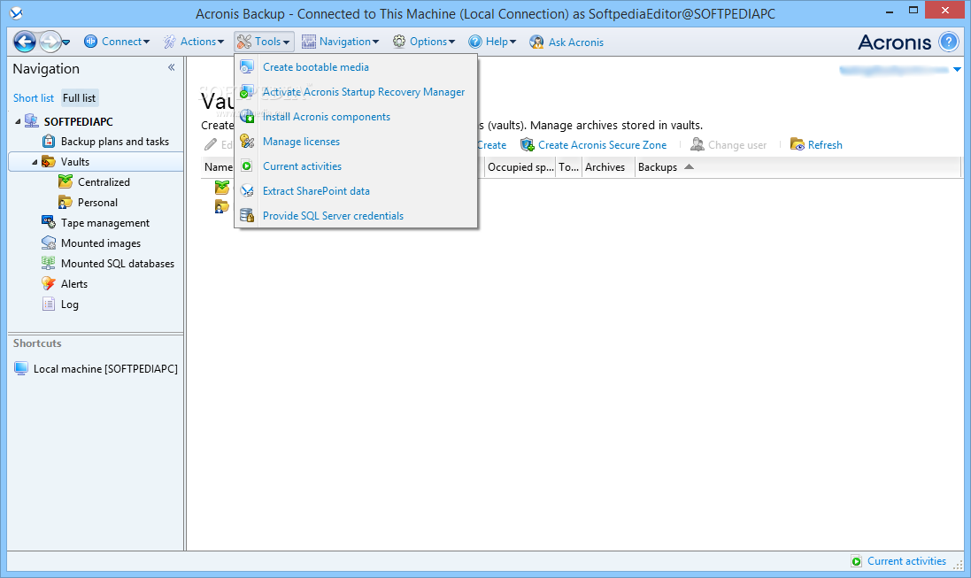Click the Acronis logo
Screen dimensions: 971x578
(894, 42)
